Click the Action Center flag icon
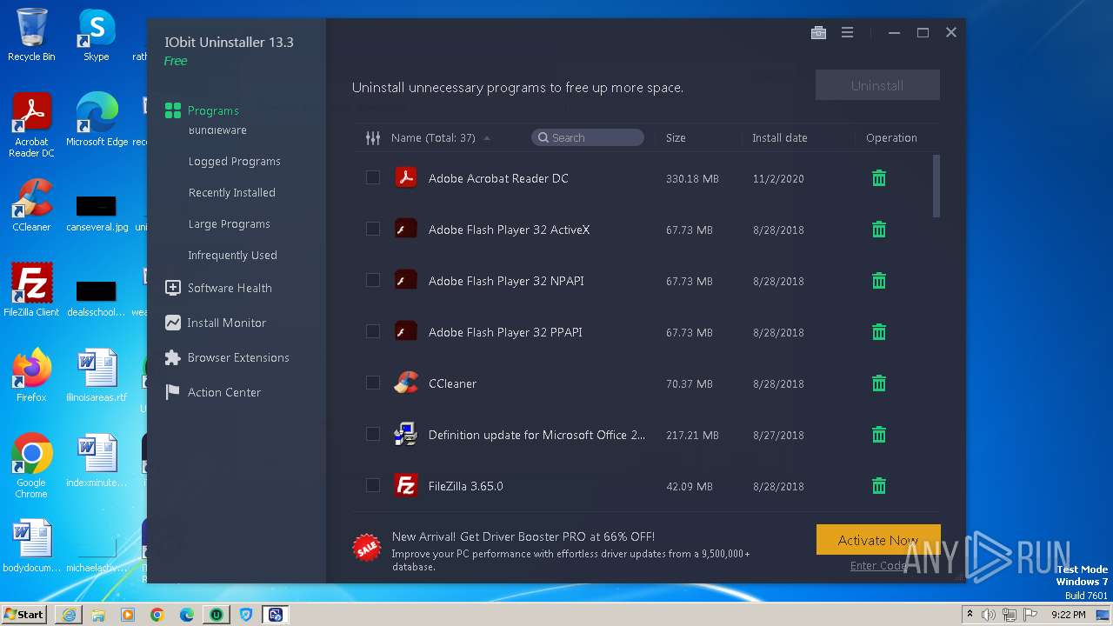Viewport: 1113px width, 626px height. [x=172, y=392]
